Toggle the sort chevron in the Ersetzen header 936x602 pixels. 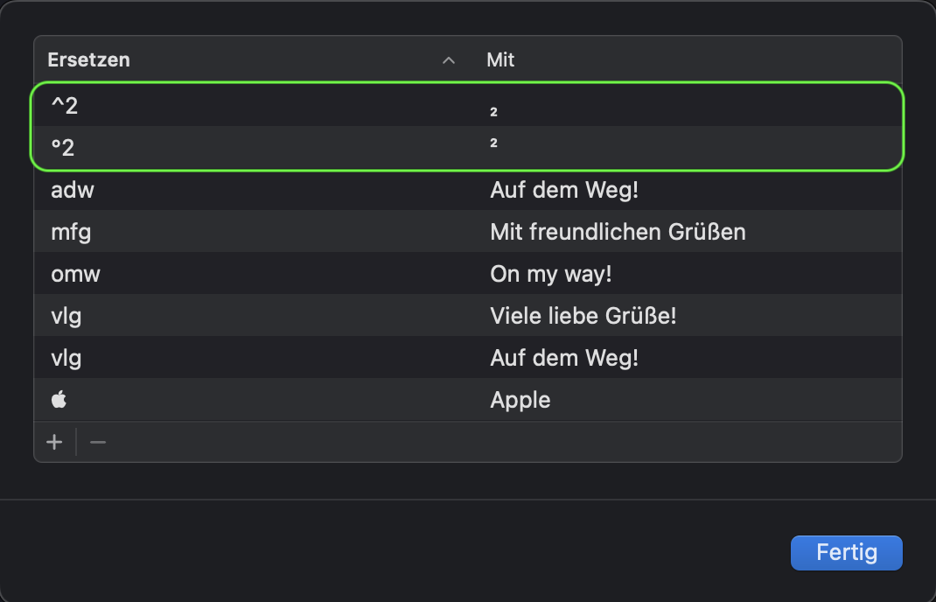pos(449,60)
